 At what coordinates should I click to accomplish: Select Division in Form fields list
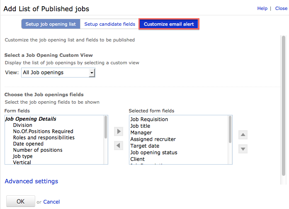23,125
